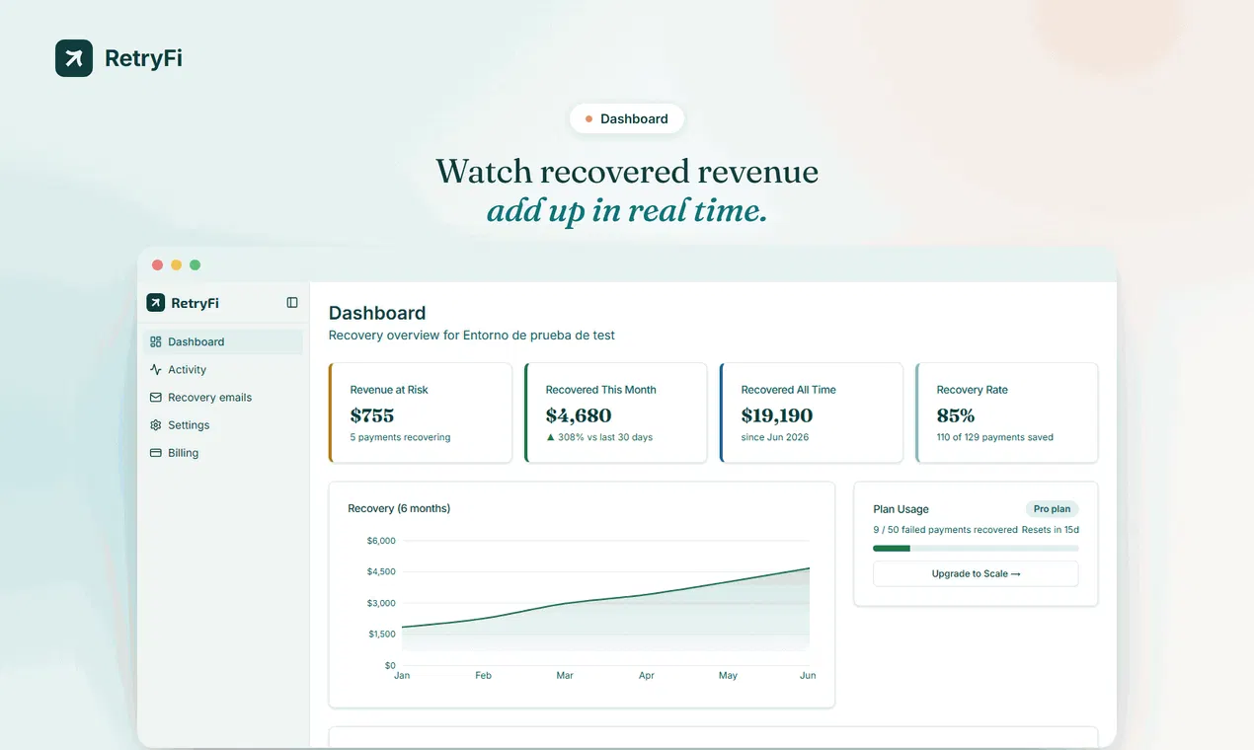Open the Settings page
This screenshot has width=1254, height=750.
tap(224, 424)
